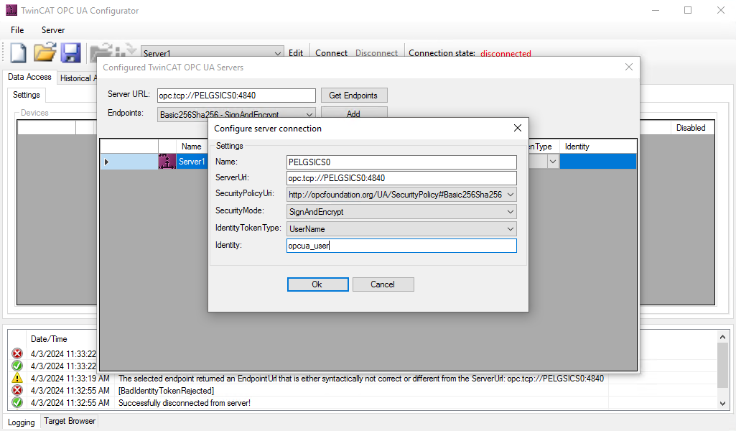Viewport: 736px width, 431px height.
Task: Switch to the Target Browser tab
Action: 69,421
